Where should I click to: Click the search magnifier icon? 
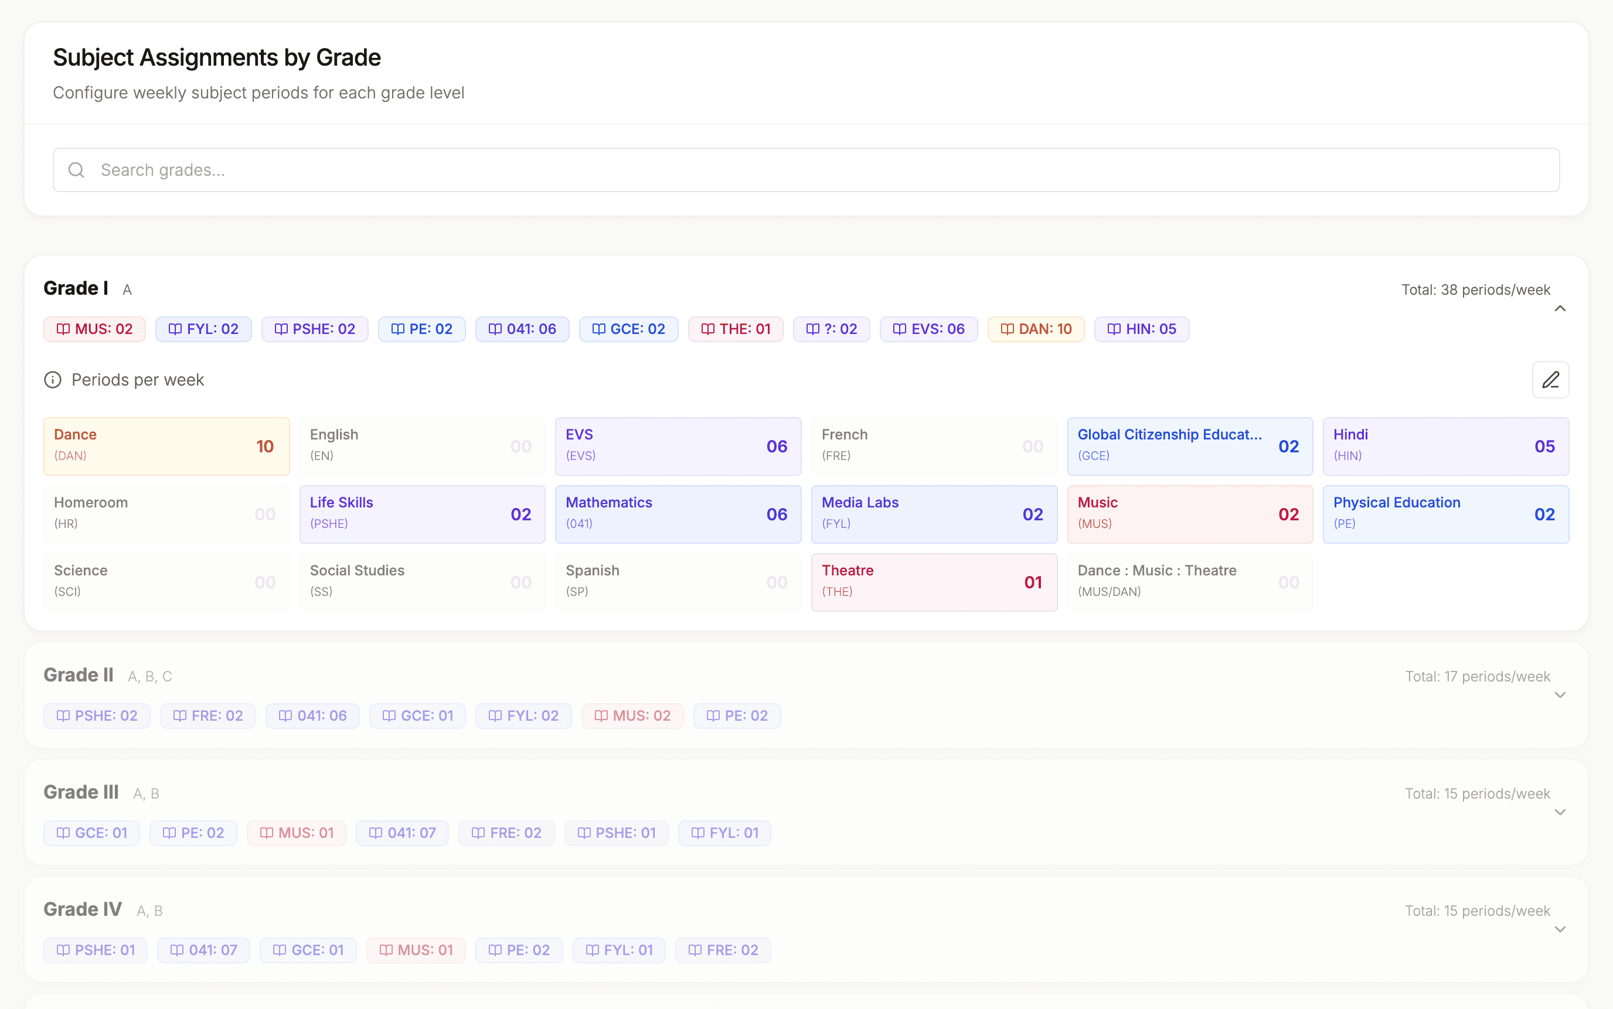coord(77,170)
